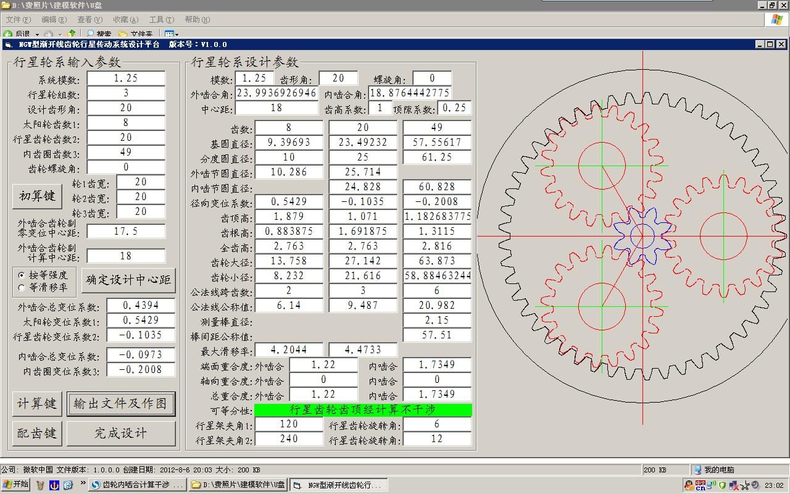Switch to 齿轮内啮合计算干涉 taskbar window
The image size is (790, 494).
(x=137, y=485)
